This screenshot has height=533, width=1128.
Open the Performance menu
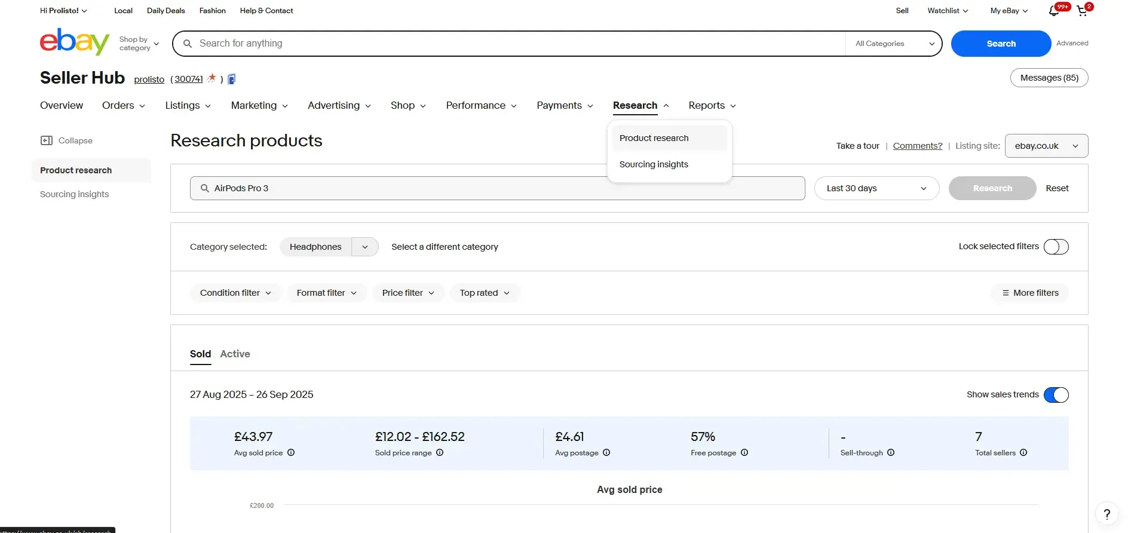tap(481, 105)
